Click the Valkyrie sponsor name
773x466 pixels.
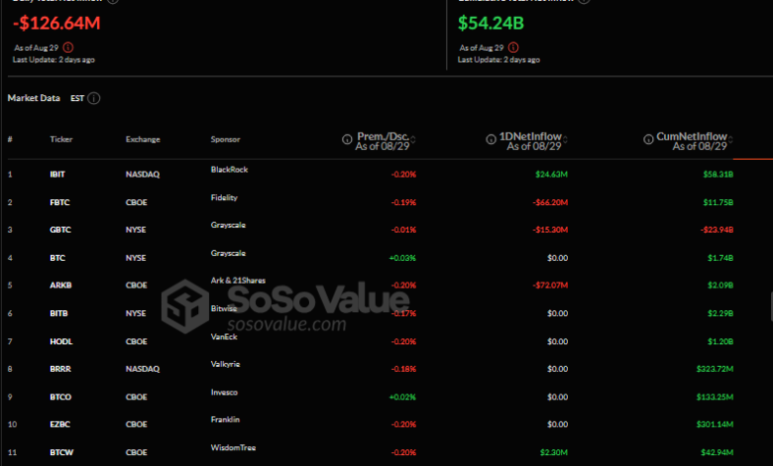tap(225, 364)
